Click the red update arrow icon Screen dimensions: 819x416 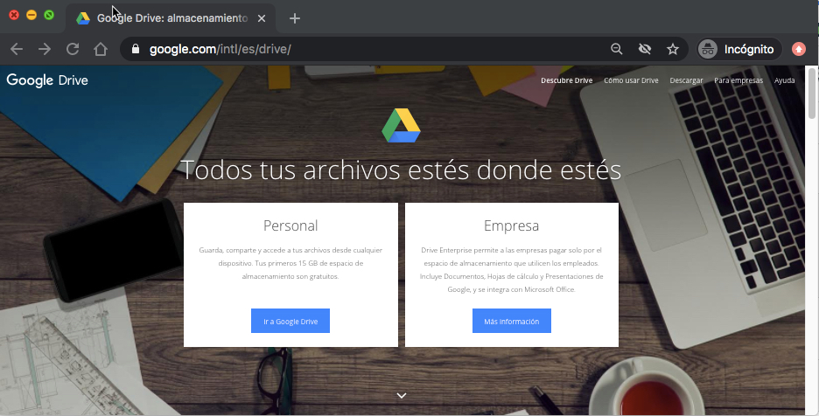[x=799, y=49]
